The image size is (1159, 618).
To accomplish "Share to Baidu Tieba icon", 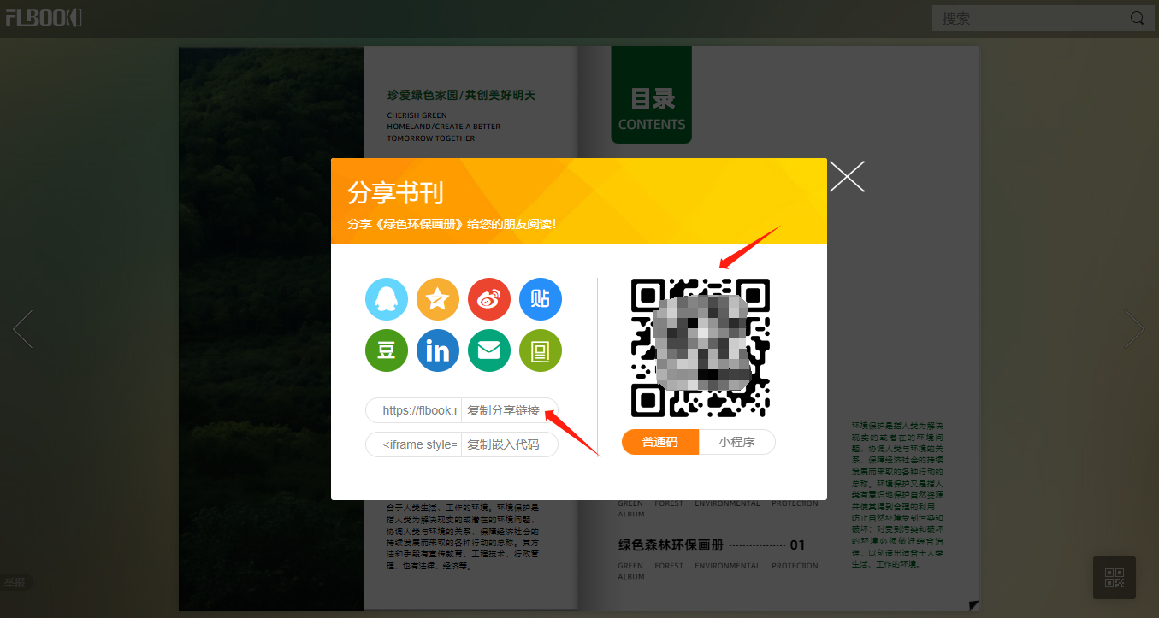I will 541,299.
